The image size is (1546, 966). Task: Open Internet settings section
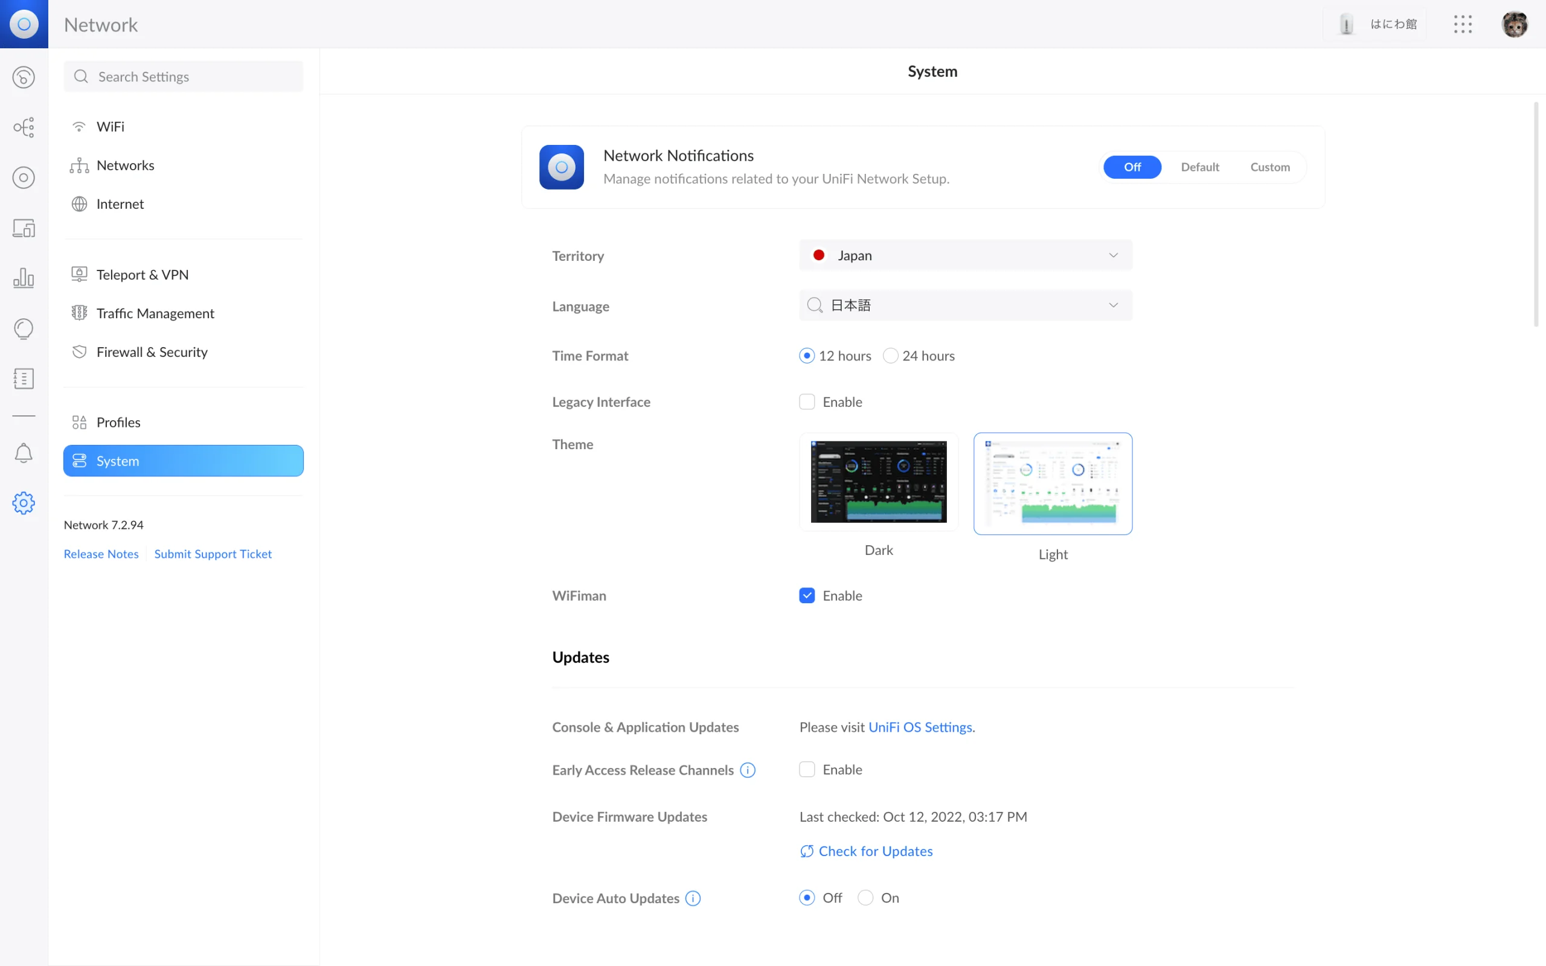pos(184,204)
